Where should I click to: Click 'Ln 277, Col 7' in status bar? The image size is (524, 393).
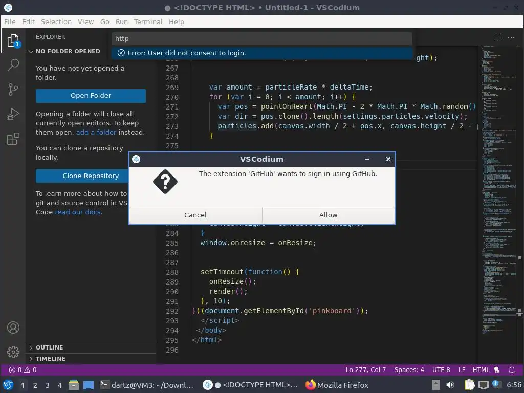(x=365, y=370)
